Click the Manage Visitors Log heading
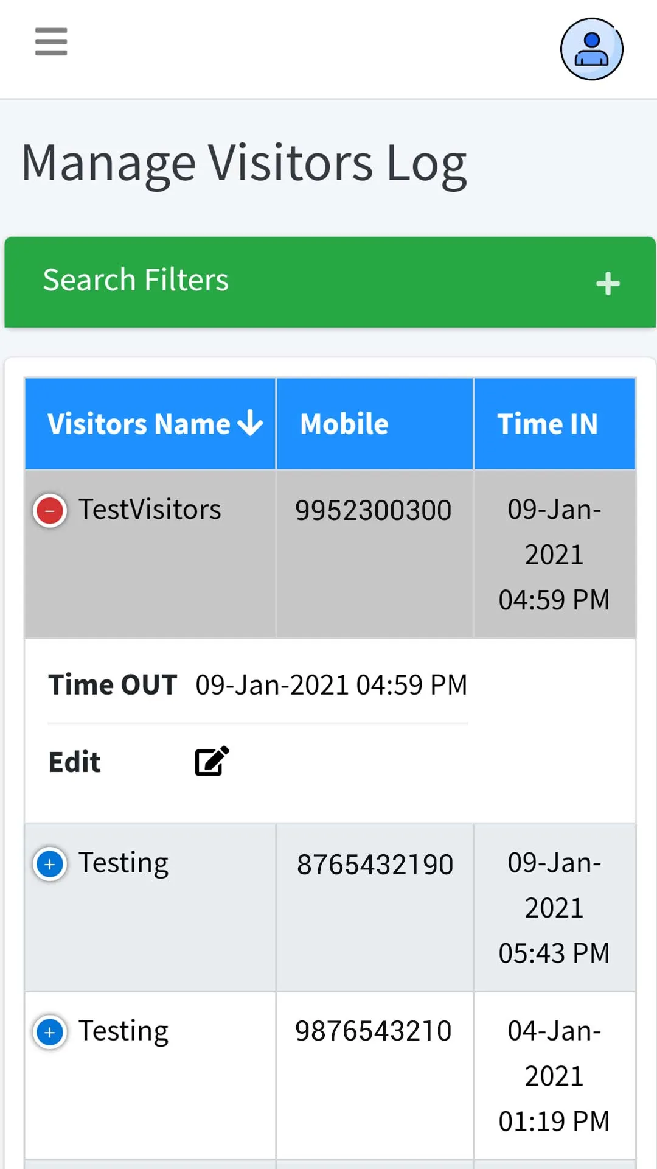657x1169 pixels. [244, 163]
